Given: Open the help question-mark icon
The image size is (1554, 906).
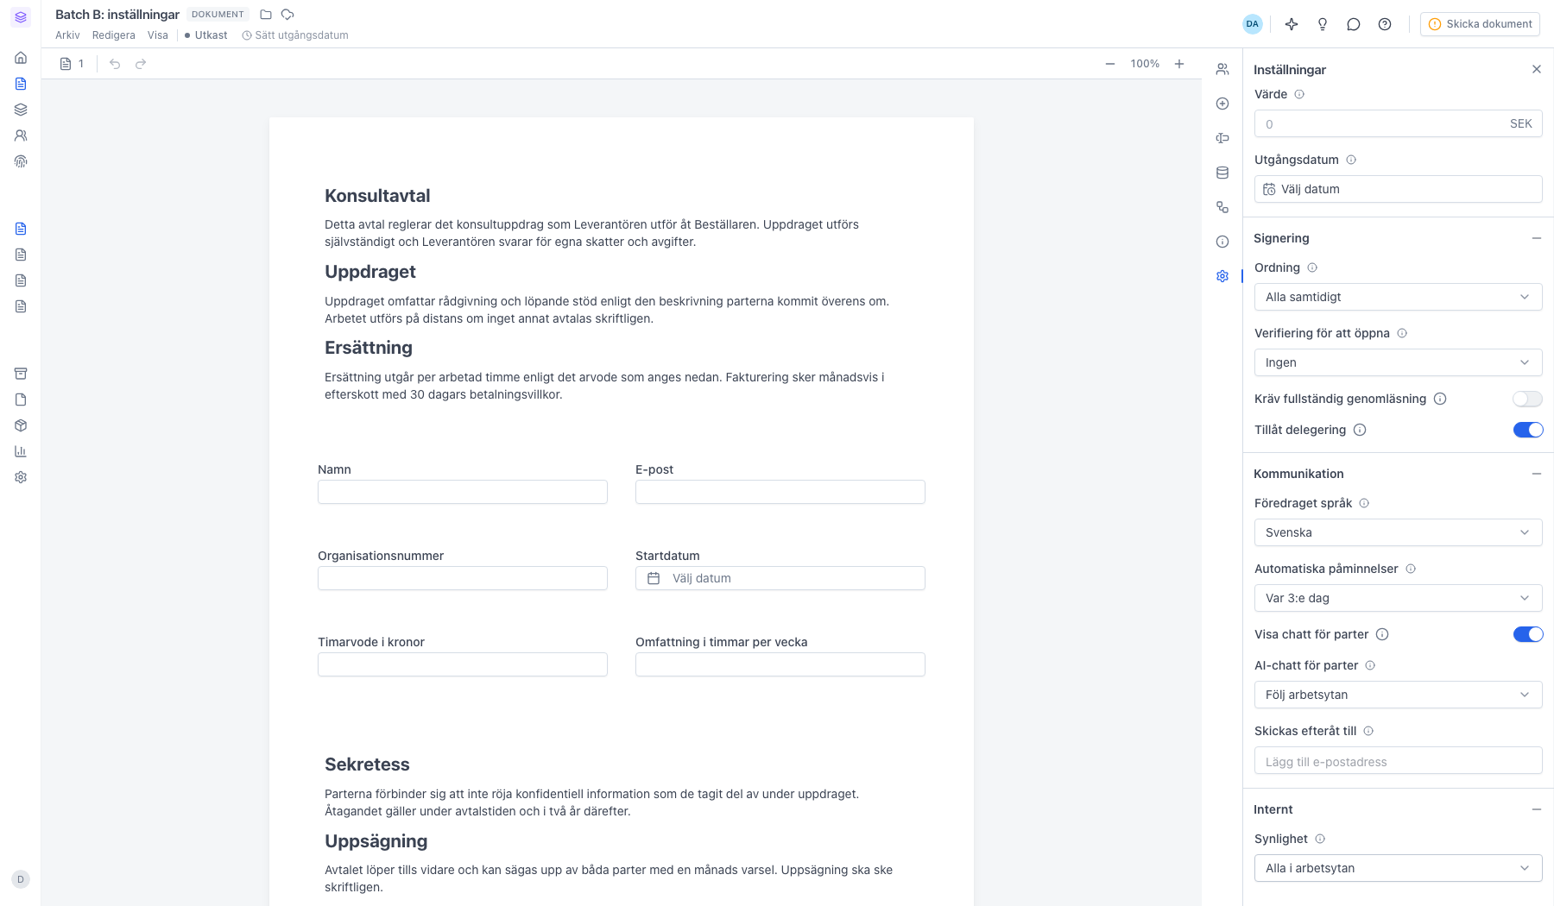Looking at the screenshot, I should point(1385,24).
